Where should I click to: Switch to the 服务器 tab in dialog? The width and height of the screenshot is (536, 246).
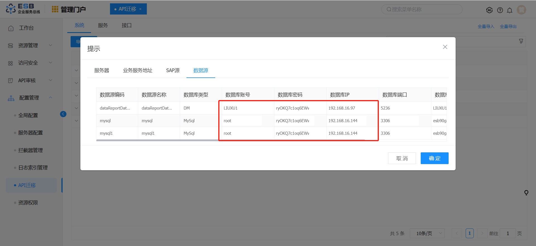(x=102, y=70)
